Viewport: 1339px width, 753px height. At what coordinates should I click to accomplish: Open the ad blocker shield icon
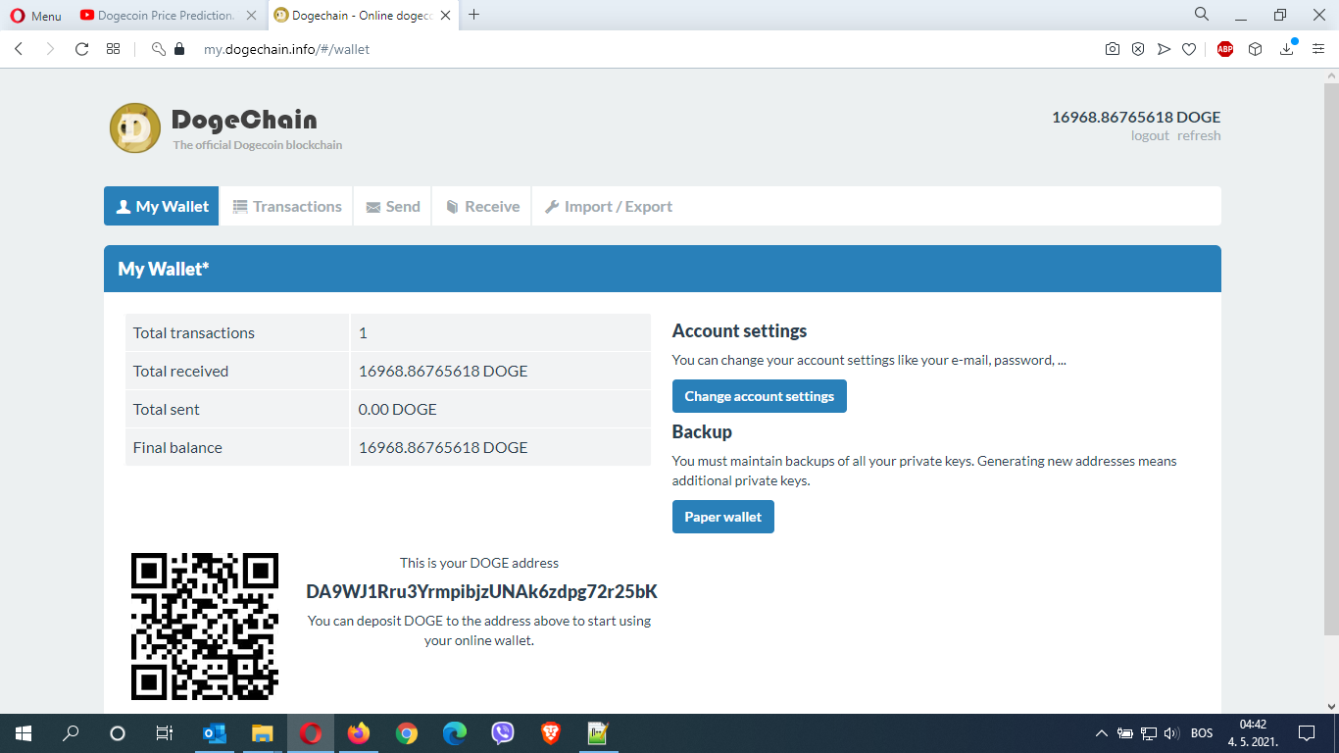(x=1138, y=49)
